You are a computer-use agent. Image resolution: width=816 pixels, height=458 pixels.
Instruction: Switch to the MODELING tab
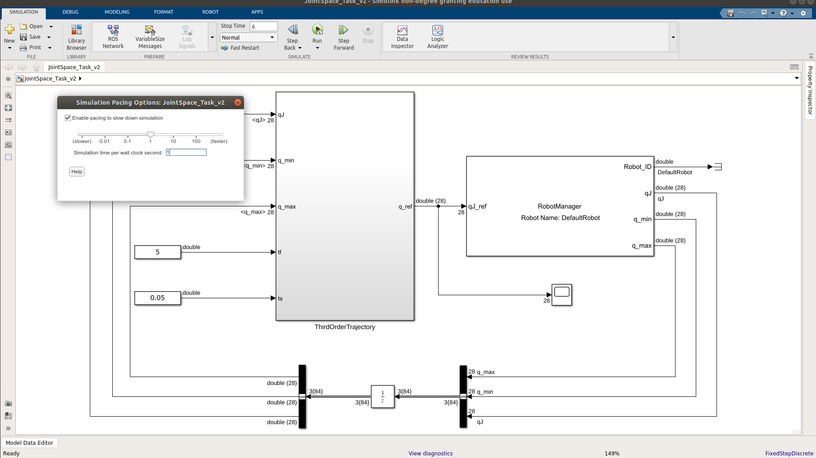click(x=117, y=12)
